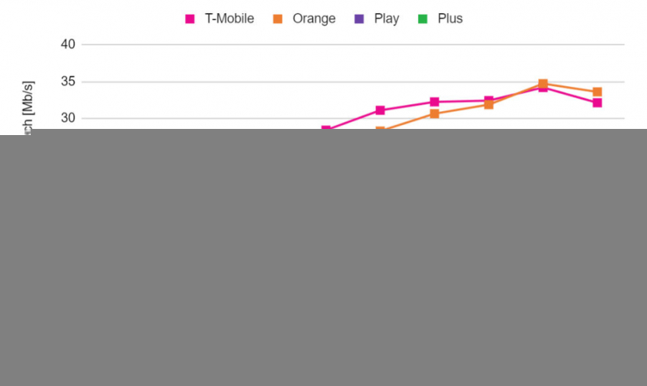Toggle the T-Mobile series label in legend
Image resolution: width=647 pixels, height=386 pixels.
click(229, 19)
